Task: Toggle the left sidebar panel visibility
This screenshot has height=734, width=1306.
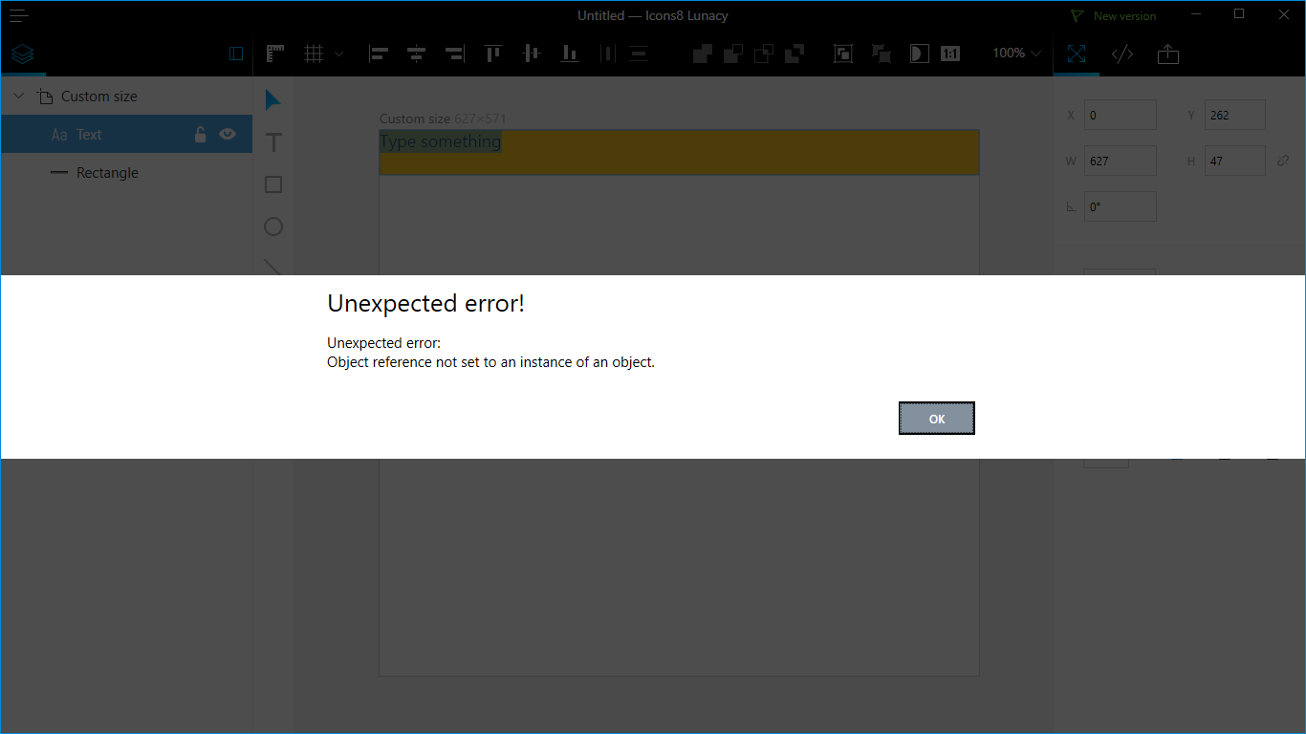Action: [236, 54]
